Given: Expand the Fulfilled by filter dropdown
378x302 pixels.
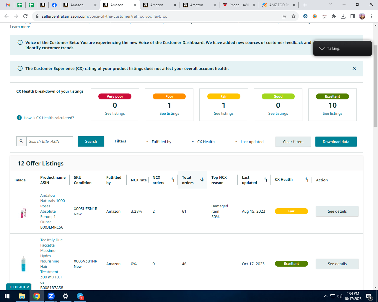Looking at the screenshot, I should click(159, 142).
